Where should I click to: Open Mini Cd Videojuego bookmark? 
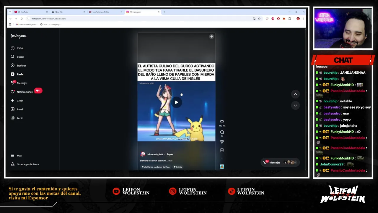(x=51, y=24)
